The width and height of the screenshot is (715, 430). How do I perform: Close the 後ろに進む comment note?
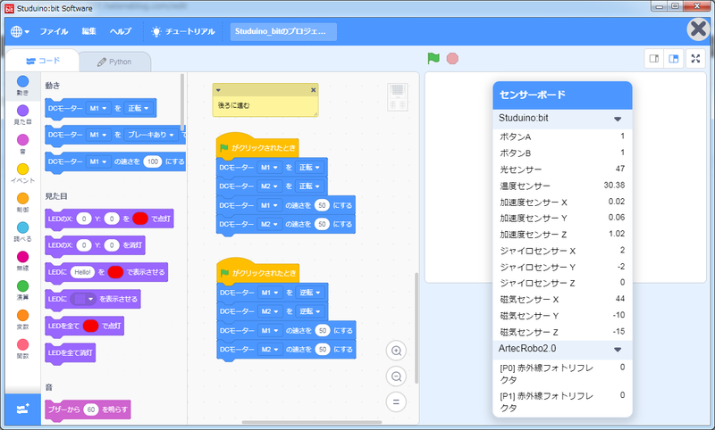(x=314, y=90)
